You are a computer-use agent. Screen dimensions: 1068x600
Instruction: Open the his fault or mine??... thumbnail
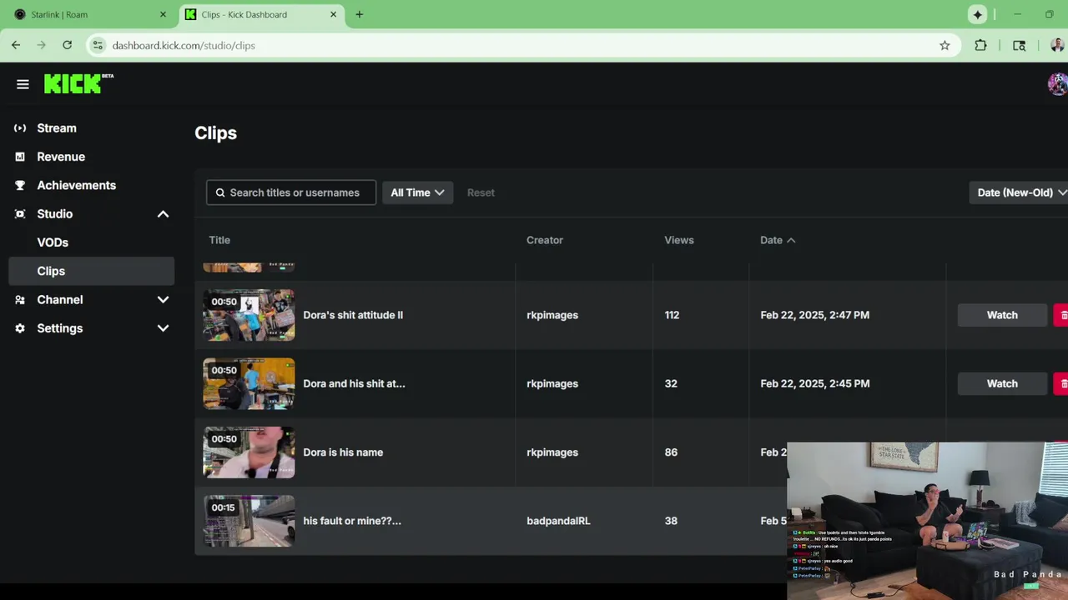pos(249,521)
